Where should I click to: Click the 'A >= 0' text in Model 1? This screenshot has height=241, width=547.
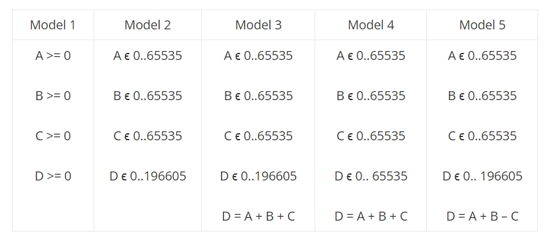tap(53, 55)
